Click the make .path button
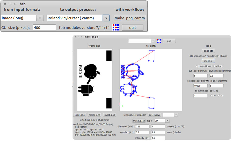Image resolution: width=233 pixels, height=155 pixels. (x=139, y=121)
